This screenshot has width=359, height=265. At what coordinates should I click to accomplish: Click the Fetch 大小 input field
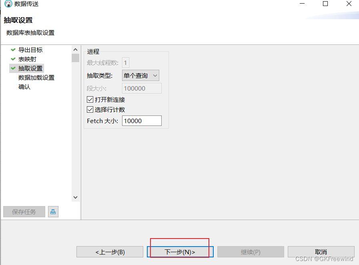[142, 121]
